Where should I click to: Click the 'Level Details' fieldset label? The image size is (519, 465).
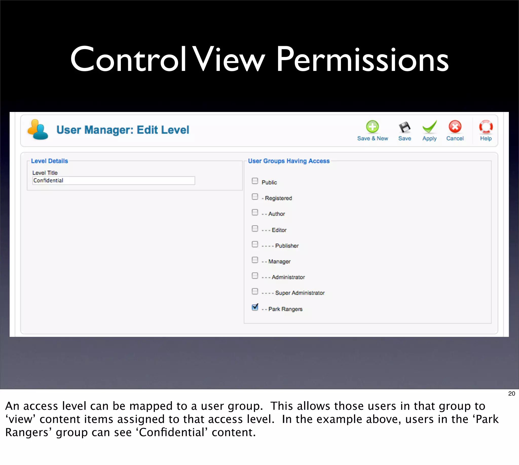point(49,161)
